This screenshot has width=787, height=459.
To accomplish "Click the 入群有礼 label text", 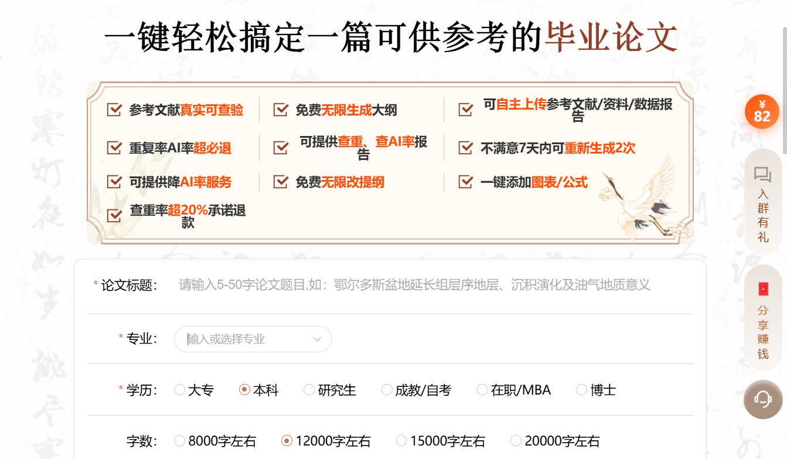I will pos(762,216).
